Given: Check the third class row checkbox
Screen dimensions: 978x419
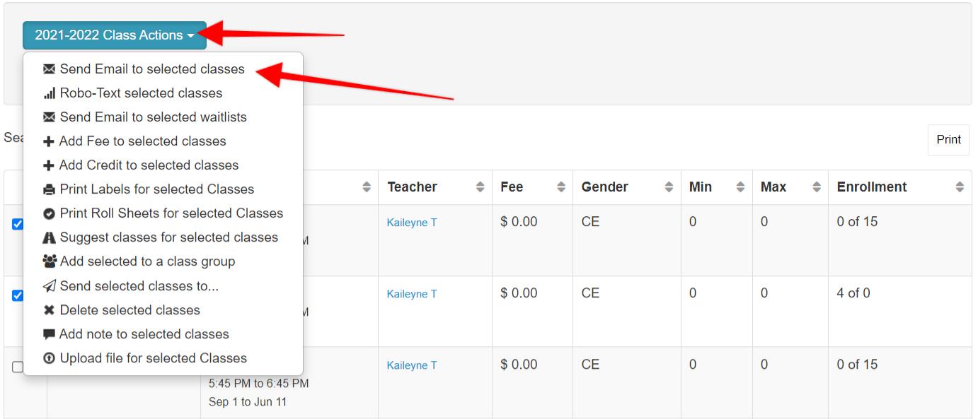Looking at the screenshot, I should (x=18, y=367).
